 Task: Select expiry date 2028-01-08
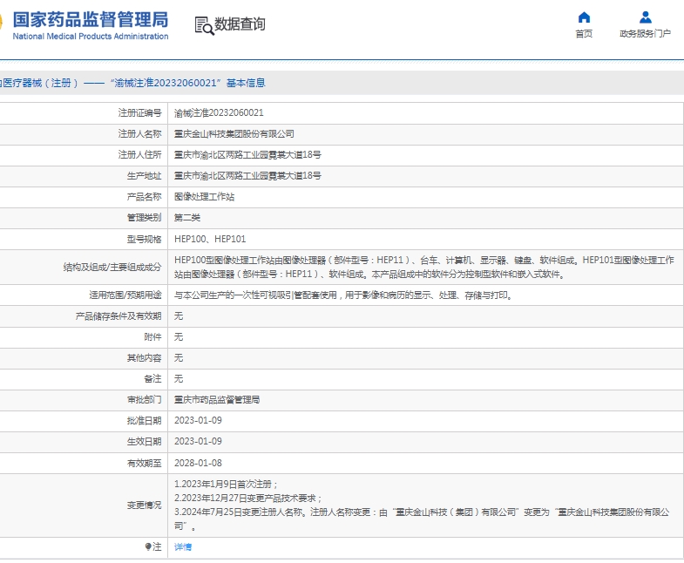(x=198, y=463)
